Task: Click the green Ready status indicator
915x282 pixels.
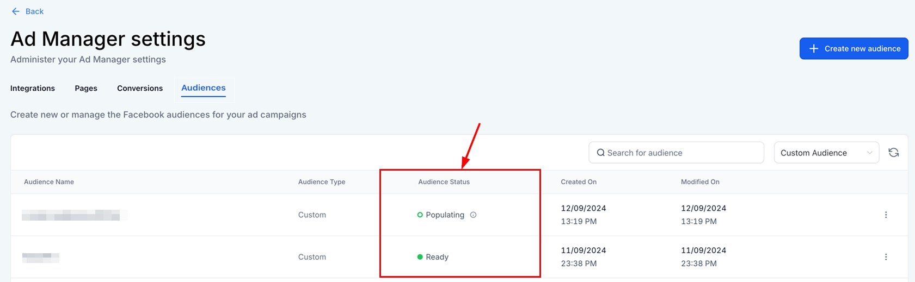Action: [420, 257]
